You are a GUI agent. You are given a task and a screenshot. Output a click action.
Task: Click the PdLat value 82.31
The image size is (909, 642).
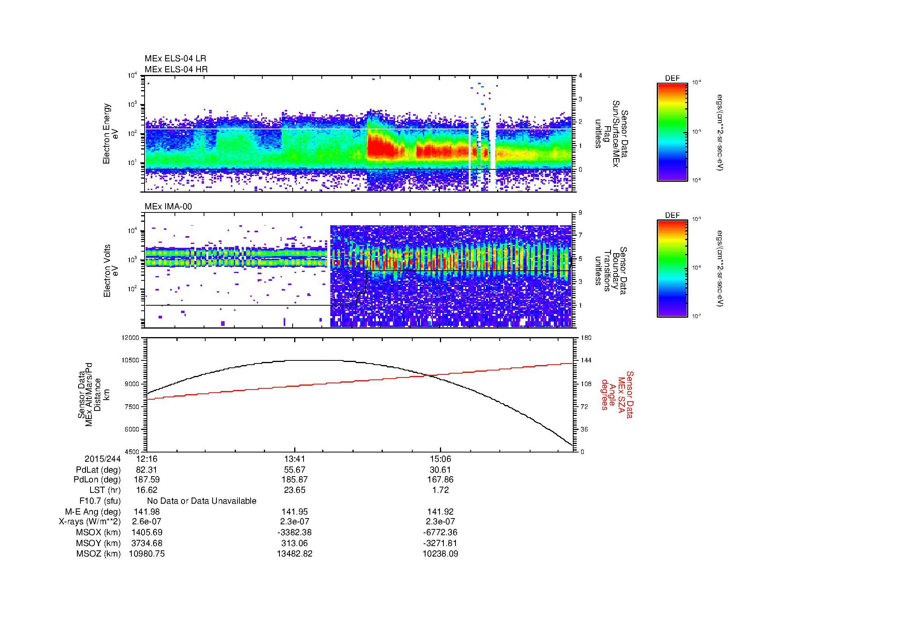click(147, 470)
